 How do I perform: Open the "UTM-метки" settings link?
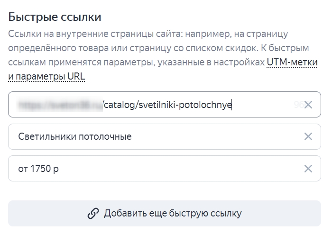[292, 62]
